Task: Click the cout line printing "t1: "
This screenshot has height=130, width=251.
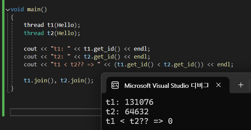Action: pos(87,49)
